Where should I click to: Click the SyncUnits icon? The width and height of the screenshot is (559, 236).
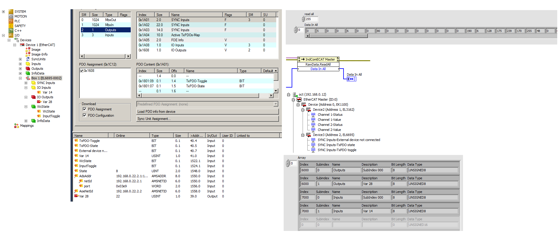point(28,59)
